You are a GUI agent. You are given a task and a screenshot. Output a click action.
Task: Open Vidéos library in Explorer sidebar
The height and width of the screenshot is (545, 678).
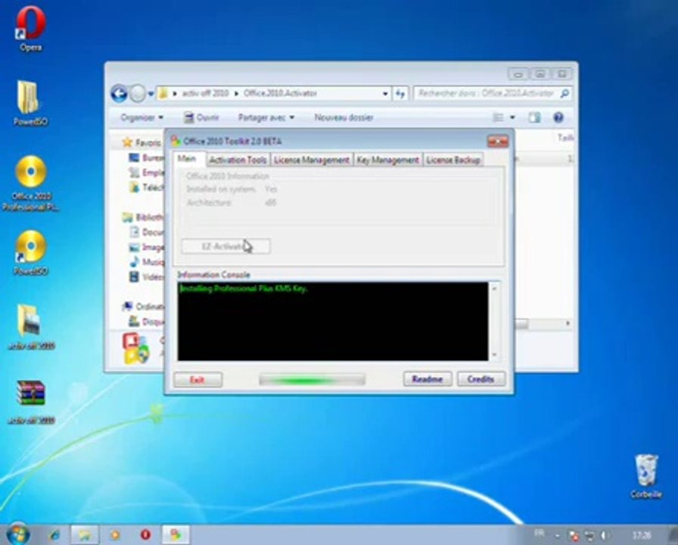tap(147, 276)
